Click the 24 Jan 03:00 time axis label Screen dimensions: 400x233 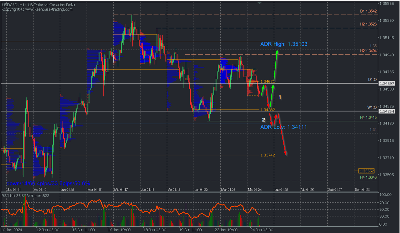click(262, 230)
